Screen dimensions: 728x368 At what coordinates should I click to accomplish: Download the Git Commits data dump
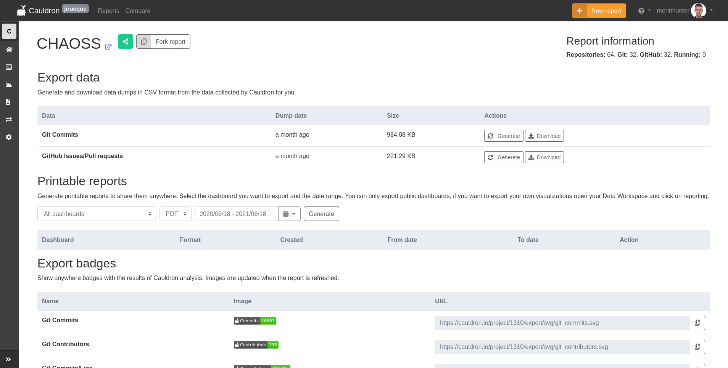[x=544, y=136]
